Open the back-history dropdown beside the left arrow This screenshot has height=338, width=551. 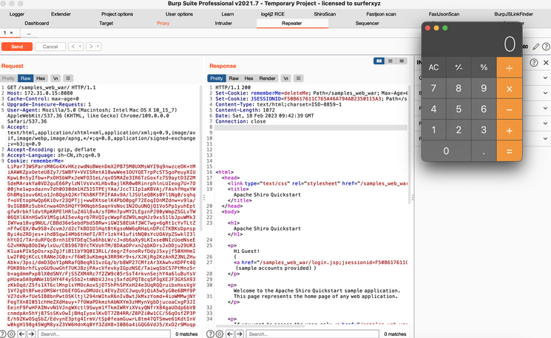click(81, 47)
